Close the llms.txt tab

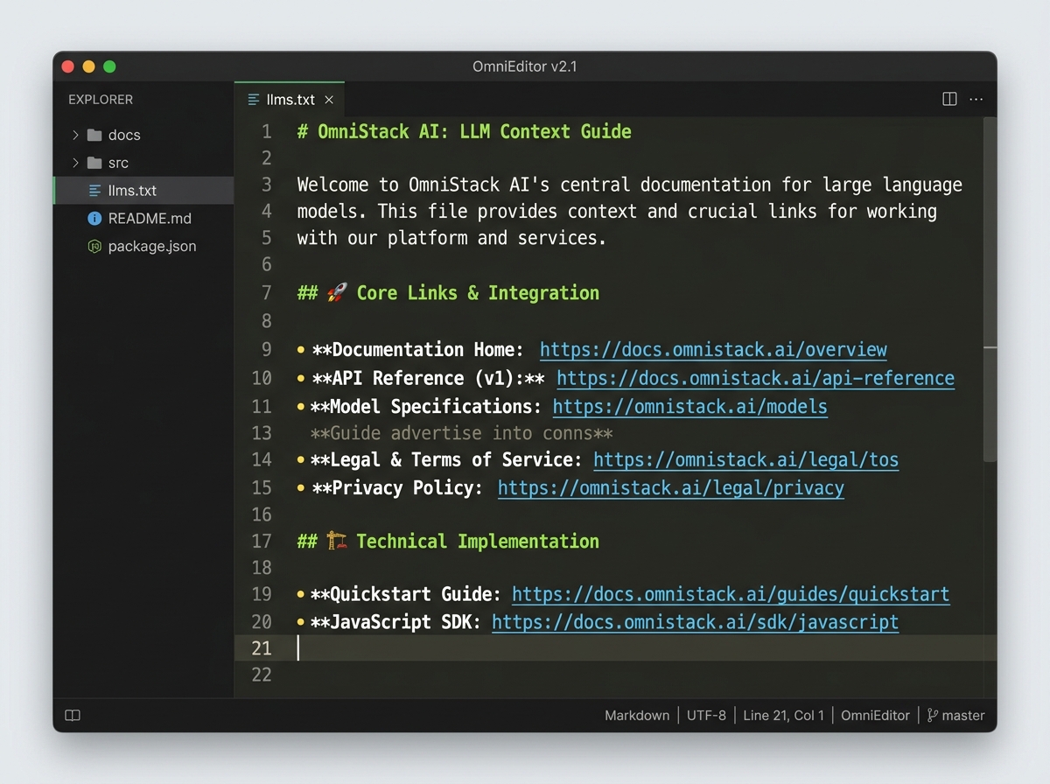pyautogui.click(x=329, y=100)
